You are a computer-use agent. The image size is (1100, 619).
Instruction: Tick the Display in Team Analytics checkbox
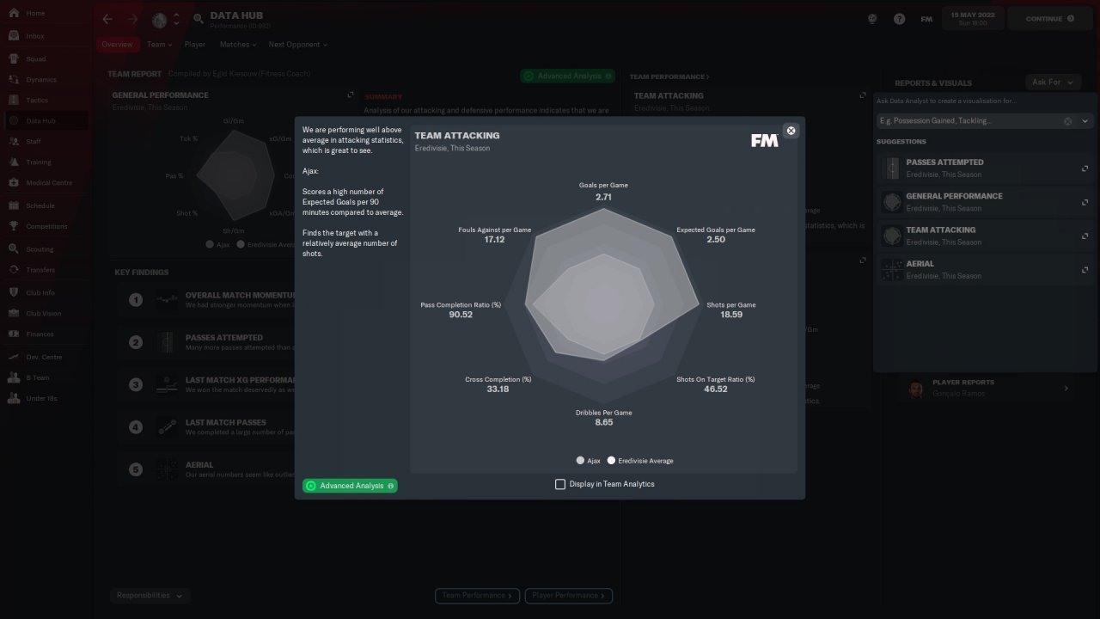(560, 484)
